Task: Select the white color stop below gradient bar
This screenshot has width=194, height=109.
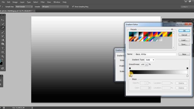Action: [x=187, y=76]
